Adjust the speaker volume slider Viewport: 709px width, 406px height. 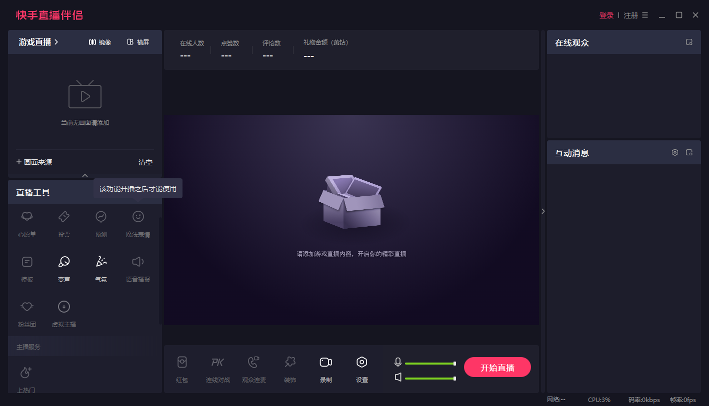tap(430, 379)
